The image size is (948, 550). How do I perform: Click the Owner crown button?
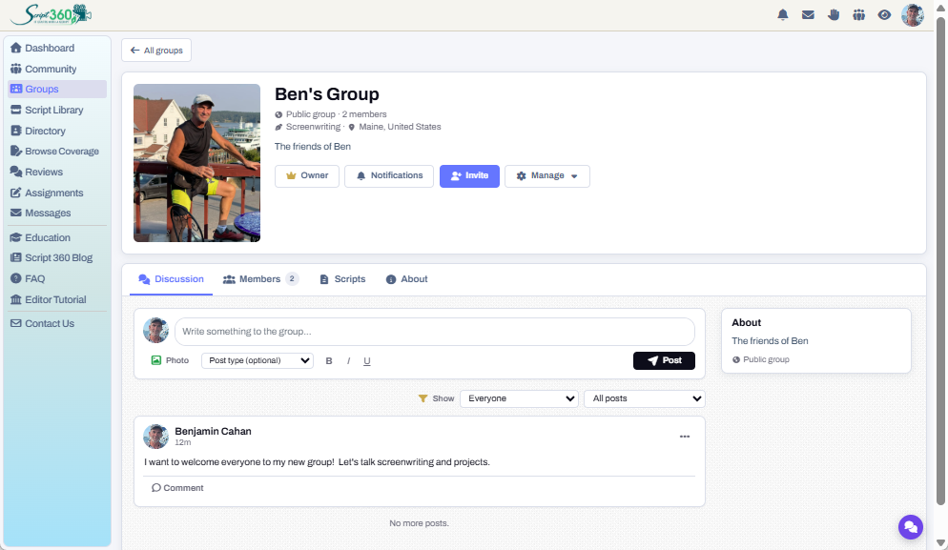click(x=307, y=176)
